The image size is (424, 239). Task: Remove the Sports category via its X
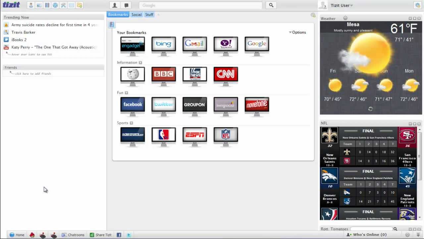[131, 123]
